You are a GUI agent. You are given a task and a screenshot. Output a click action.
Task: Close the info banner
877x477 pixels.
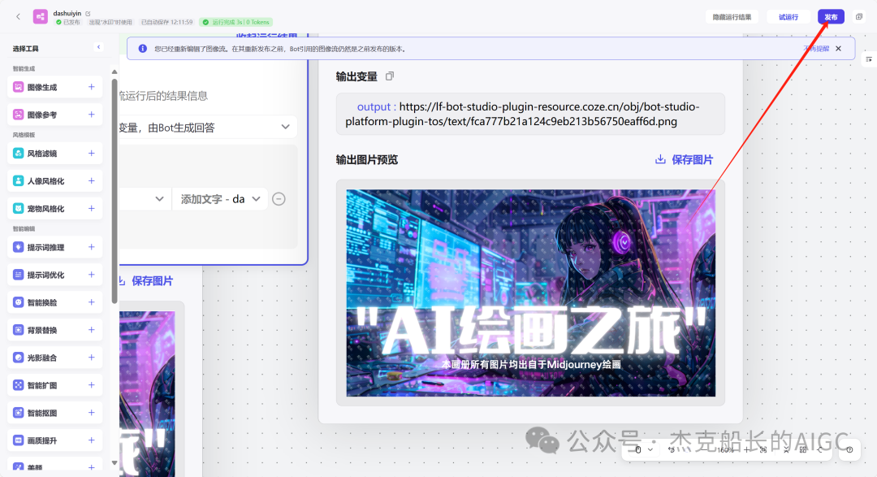[838, 49]
